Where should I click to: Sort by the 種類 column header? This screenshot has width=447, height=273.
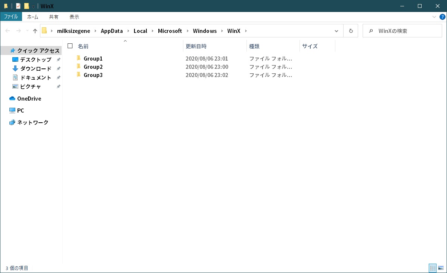click(254, 46)
